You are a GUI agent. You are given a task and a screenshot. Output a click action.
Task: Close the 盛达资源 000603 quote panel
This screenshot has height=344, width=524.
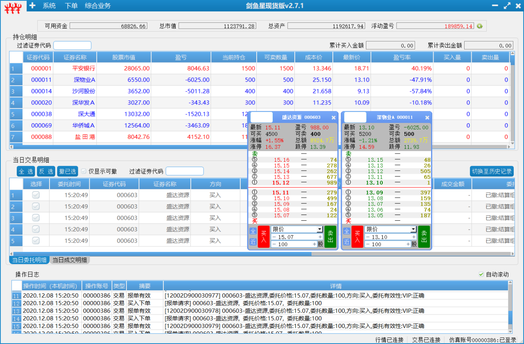333,118
